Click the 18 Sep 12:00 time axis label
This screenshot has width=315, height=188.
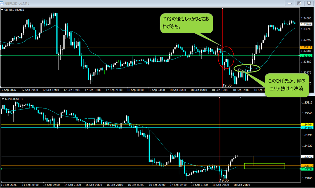(x=220, y=90)
